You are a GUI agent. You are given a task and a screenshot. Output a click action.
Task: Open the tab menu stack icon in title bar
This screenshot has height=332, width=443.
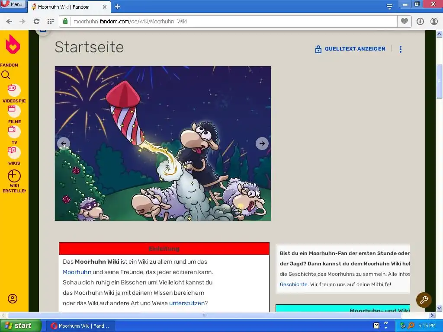coord(389,6)
